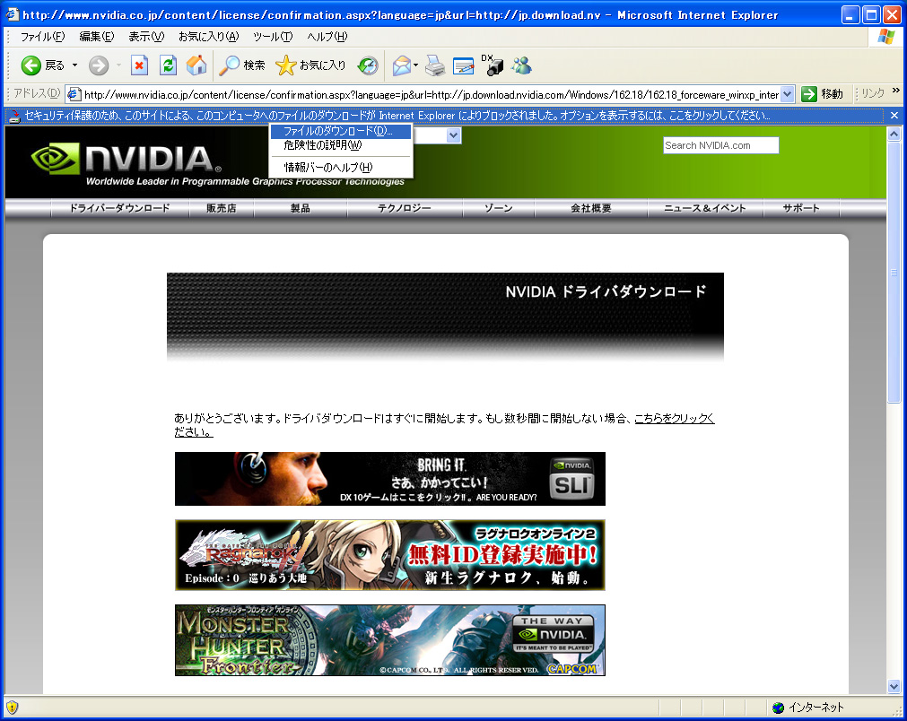907x721 pixels.
Task: Click the page icon in address bar
Action: click(x=74, y=94)
